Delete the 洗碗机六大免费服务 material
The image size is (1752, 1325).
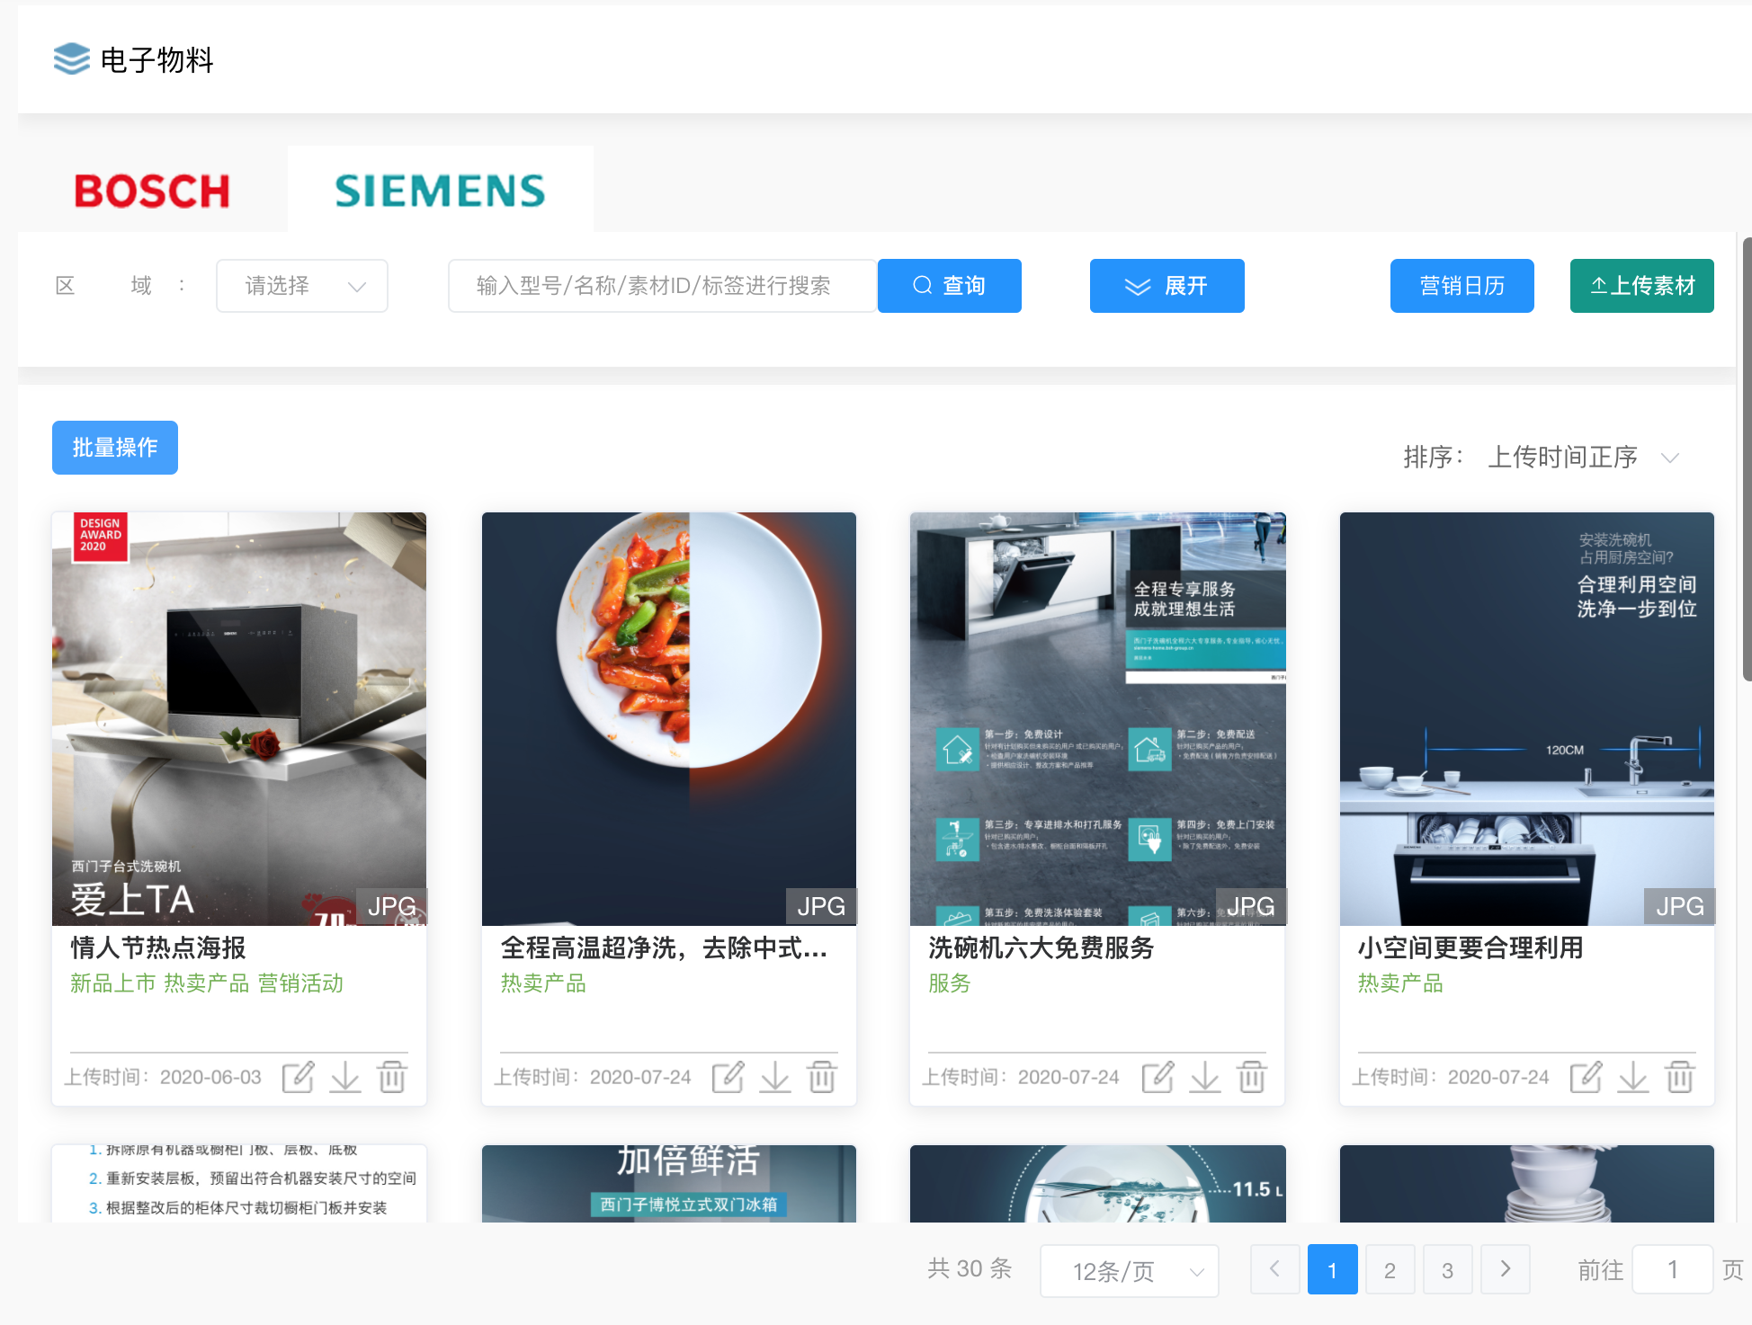coord(1252,1076)
